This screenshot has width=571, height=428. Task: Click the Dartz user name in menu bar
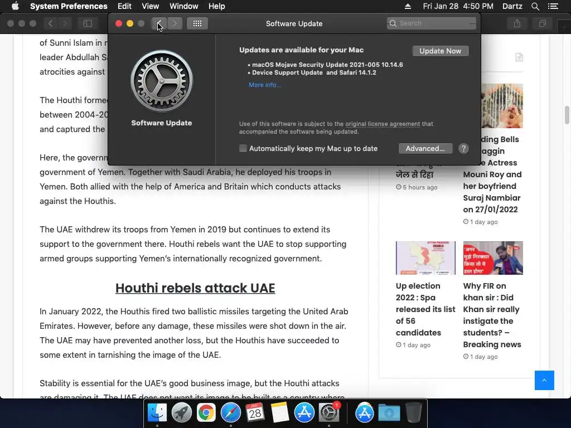pos(512,6)
